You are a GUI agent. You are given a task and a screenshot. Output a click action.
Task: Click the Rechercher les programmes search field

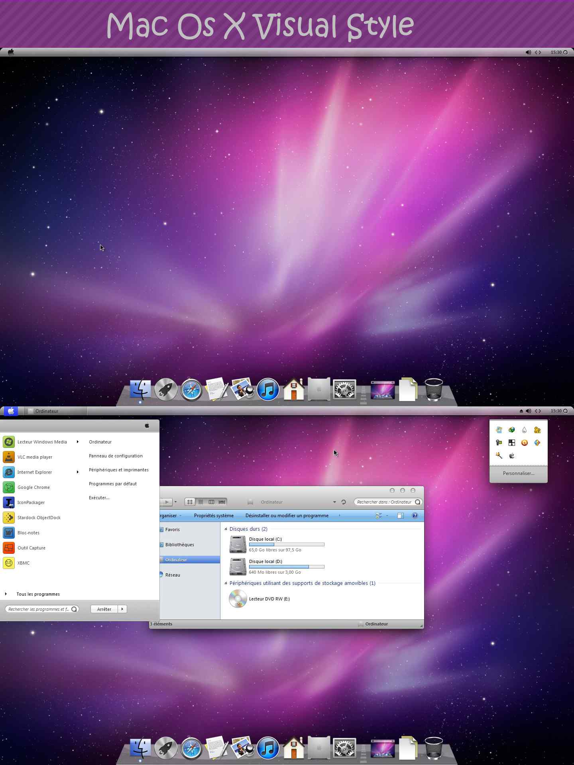point(42,609)
